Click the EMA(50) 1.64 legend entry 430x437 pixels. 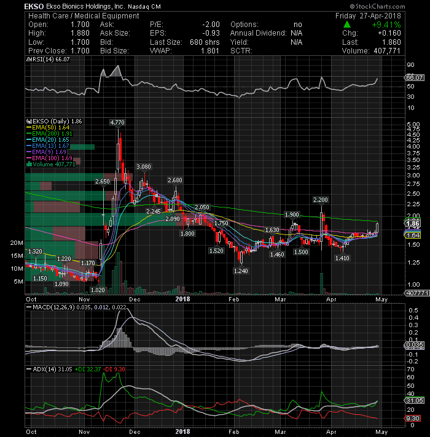(x=48, y=128)
